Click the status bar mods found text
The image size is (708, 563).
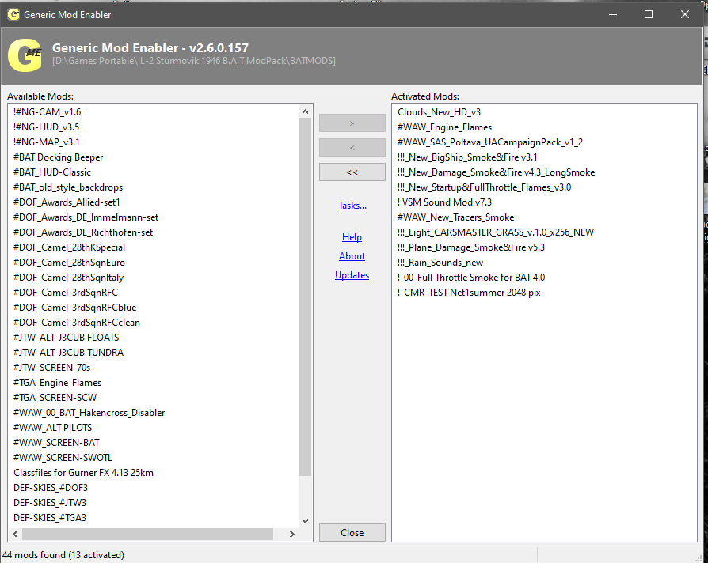[63, 555]
